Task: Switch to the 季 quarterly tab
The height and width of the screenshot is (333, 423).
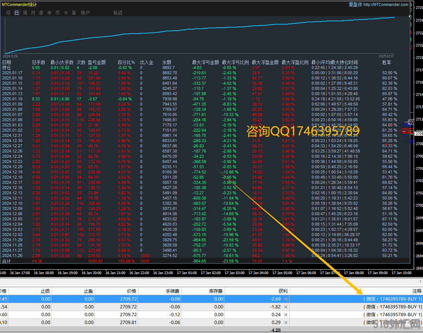Action: pos(41,13)
